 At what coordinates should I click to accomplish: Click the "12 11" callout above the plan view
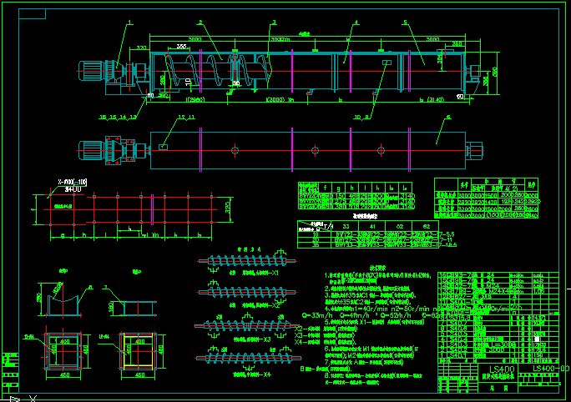185,117
